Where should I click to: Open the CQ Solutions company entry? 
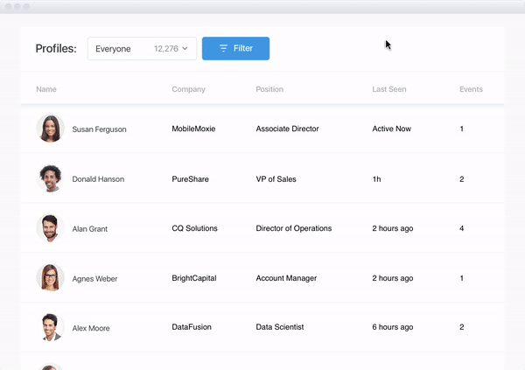coord(194,228)
